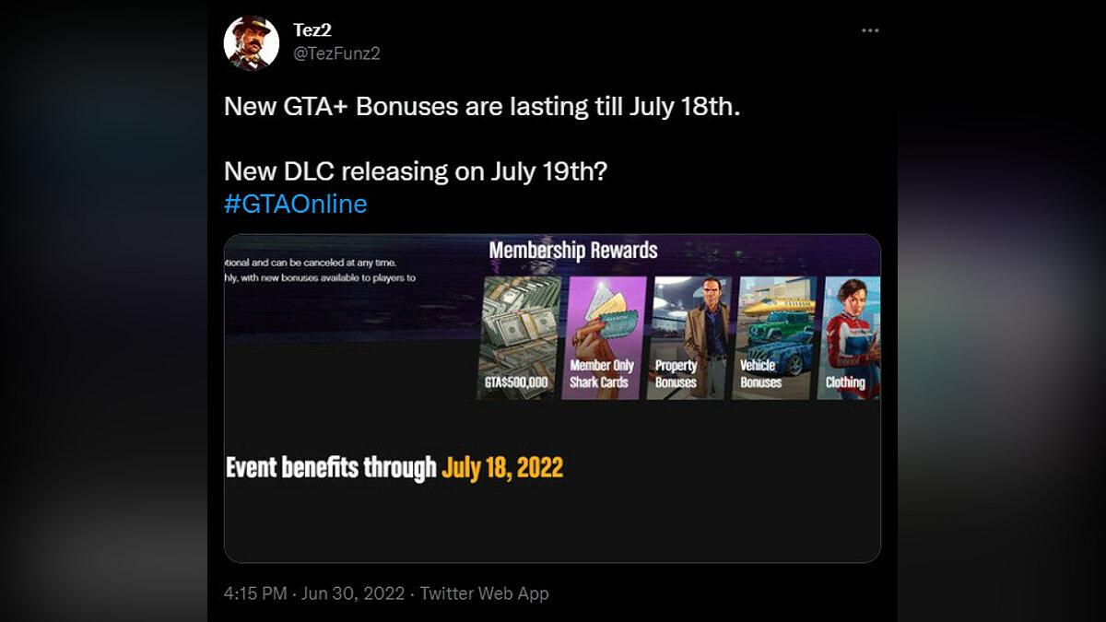Screen dimensions: 1106x622
Task: Select the Property Bonuses reward card
Action: (687, 338)
